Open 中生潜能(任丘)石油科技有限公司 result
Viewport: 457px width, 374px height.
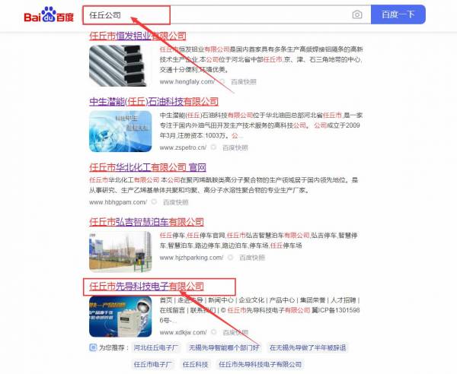pyautogui.click(x=153, y=101)
